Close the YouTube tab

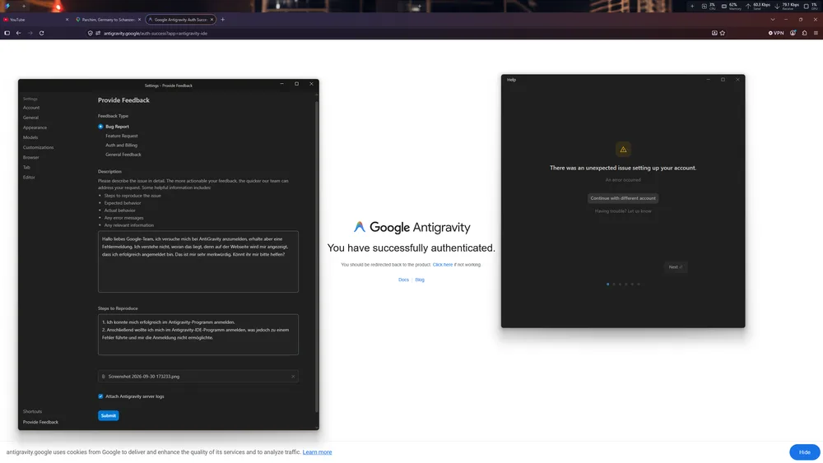[x=67, y=20]
